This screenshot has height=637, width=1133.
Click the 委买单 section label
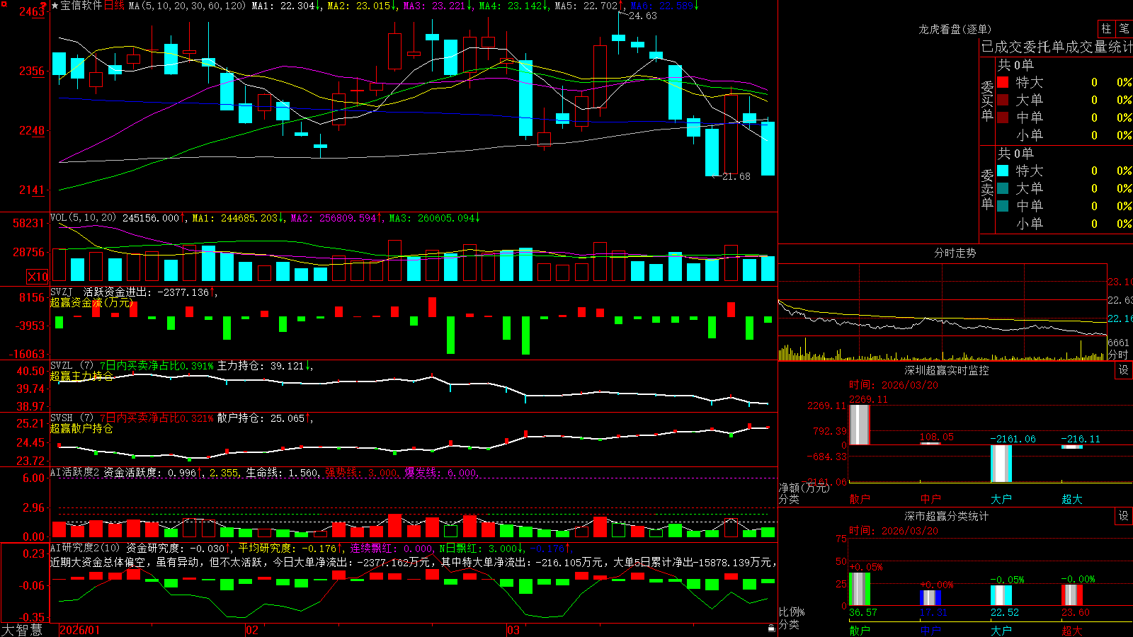pos(987,101)
